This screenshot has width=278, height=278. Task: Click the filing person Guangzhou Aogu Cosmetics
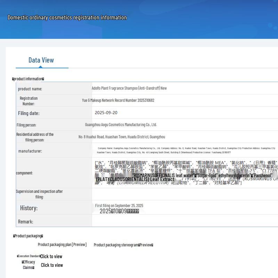click(121, 125)
